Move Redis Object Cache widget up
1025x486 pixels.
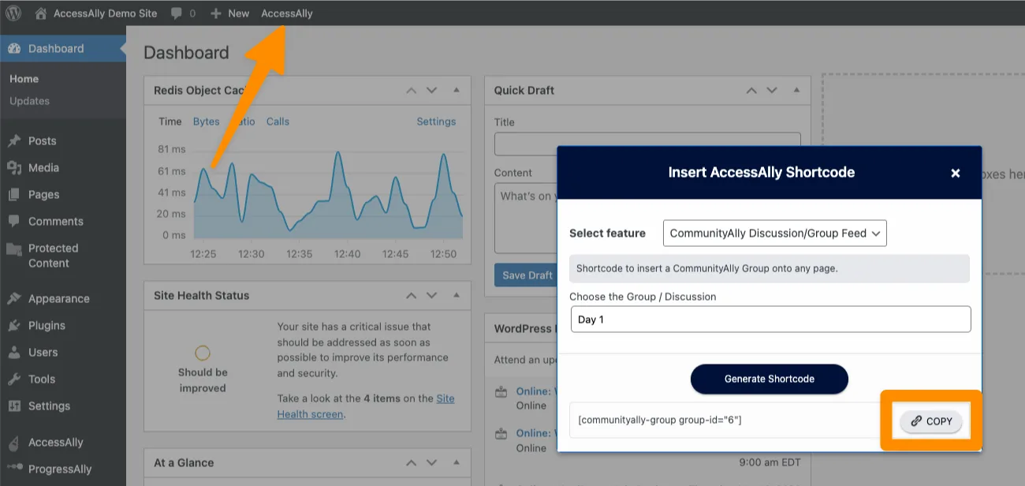(x=411, y=91)
